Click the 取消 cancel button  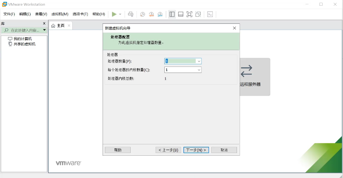[x=224, y=150]
